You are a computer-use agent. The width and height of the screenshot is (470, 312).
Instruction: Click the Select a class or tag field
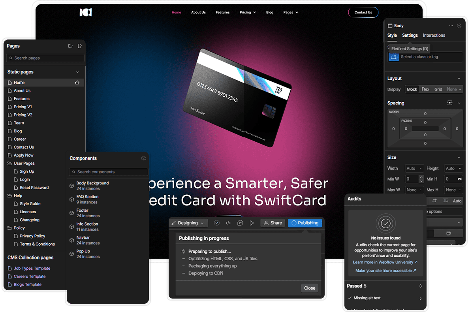426,57
